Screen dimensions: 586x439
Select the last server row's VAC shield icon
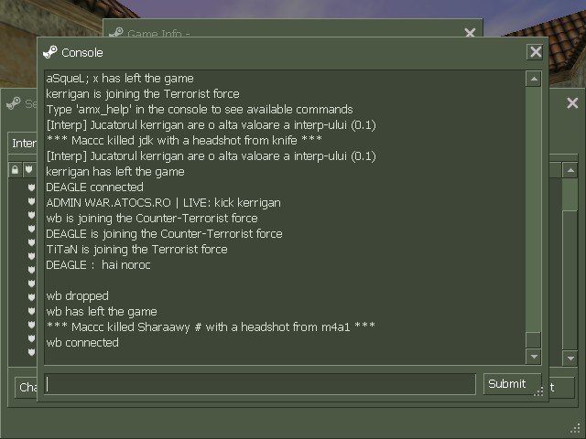coord(32,352)
